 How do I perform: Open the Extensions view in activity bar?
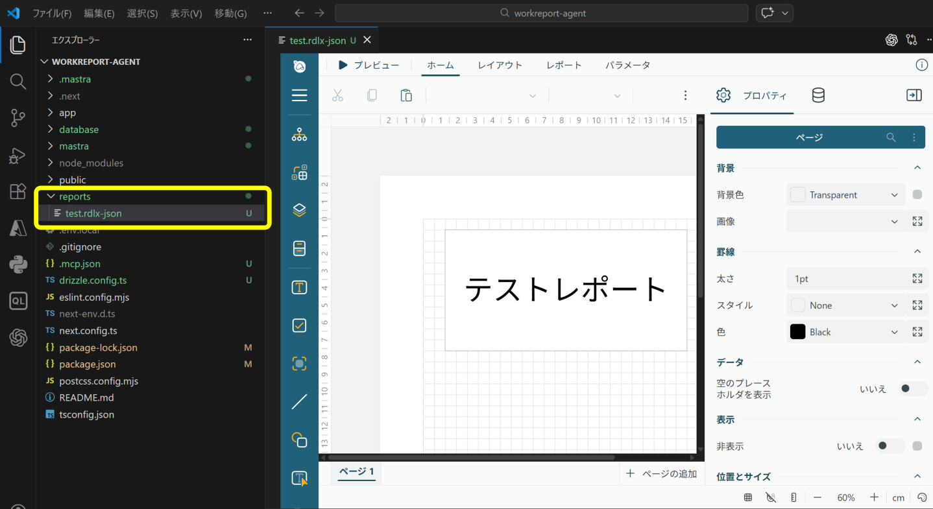click(x=18, y=192)
